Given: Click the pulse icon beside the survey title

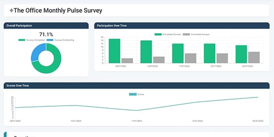Looking at the screenshot, I should [x=11, y=11].
